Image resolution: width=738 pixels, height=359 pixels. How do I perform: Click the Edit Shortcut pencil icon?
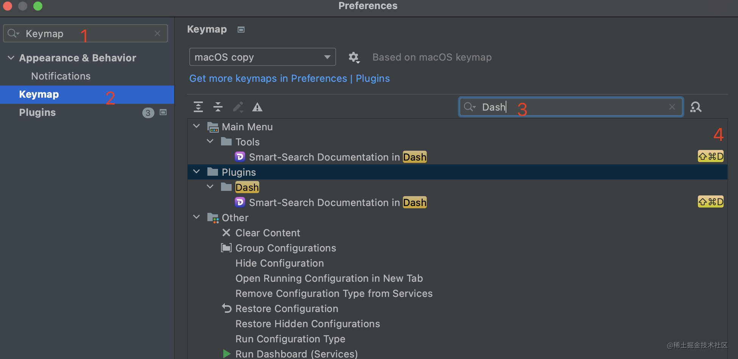point(238,107)
